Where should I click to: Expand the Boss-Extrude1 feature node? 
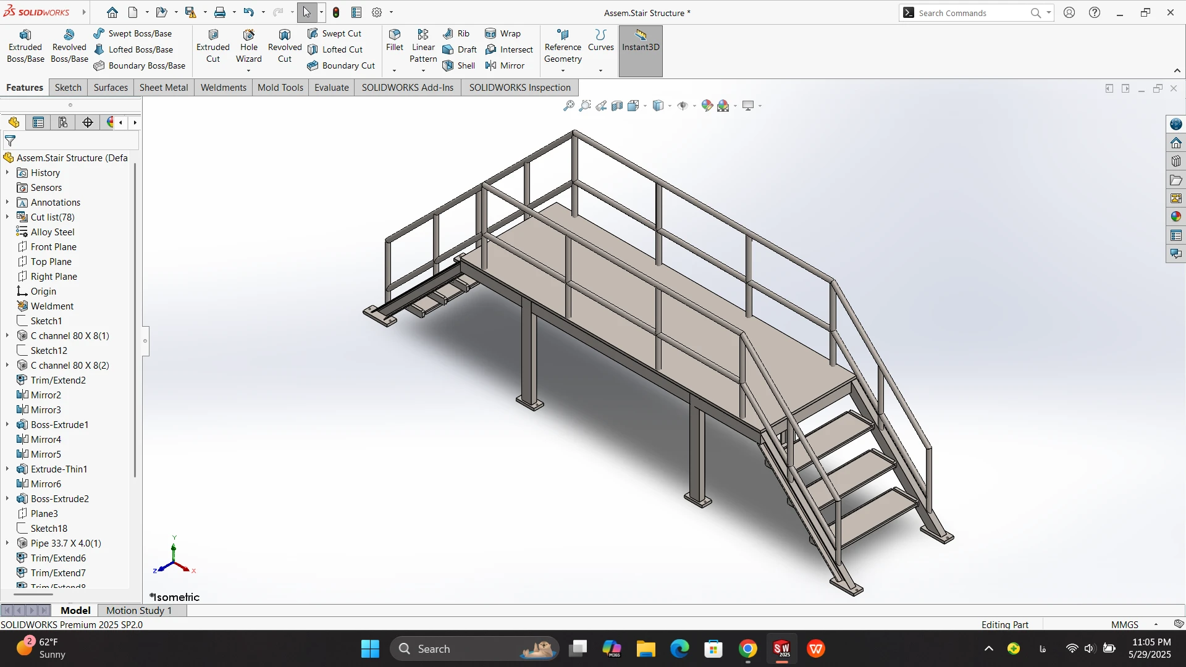[7, 425]
